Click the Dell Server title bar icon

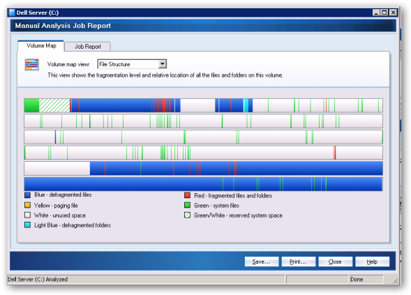click(12, 13)
